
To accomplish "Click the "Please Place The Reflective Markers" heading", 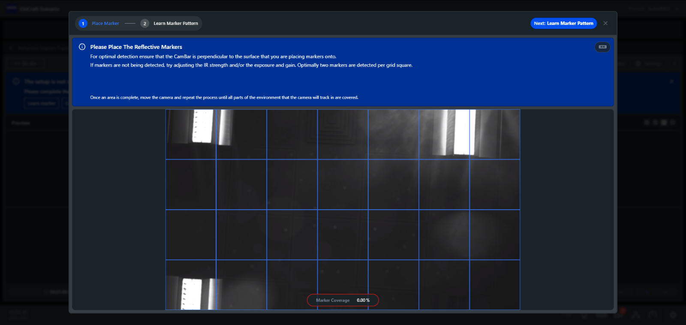I will (136, 47).
